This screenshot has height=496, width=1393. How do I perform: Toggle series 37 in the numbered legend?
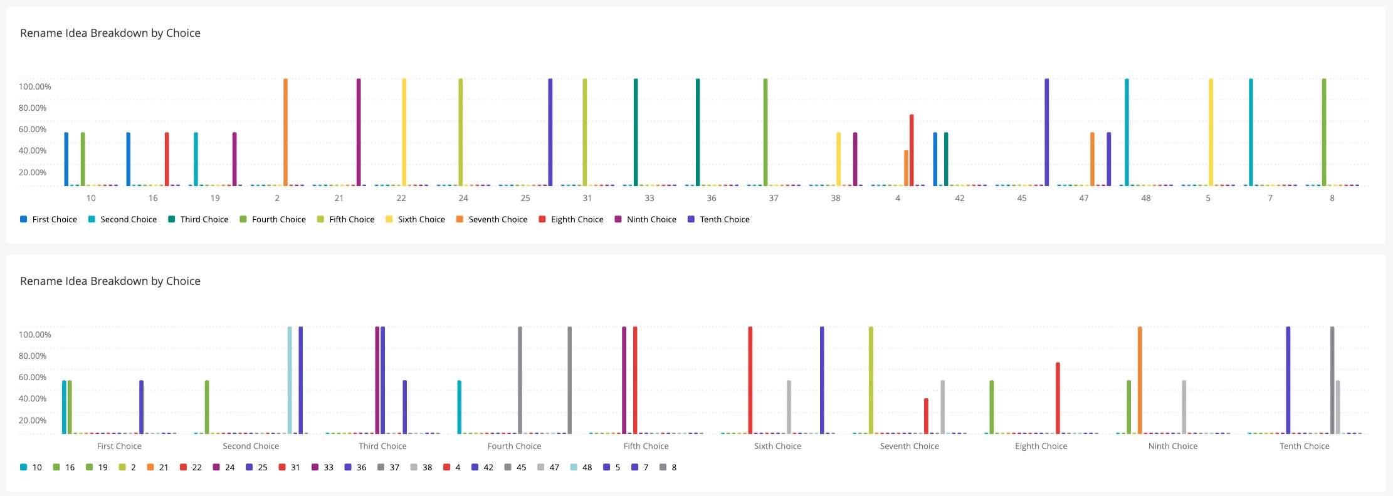pyautogui.click(x=388, y=467)
